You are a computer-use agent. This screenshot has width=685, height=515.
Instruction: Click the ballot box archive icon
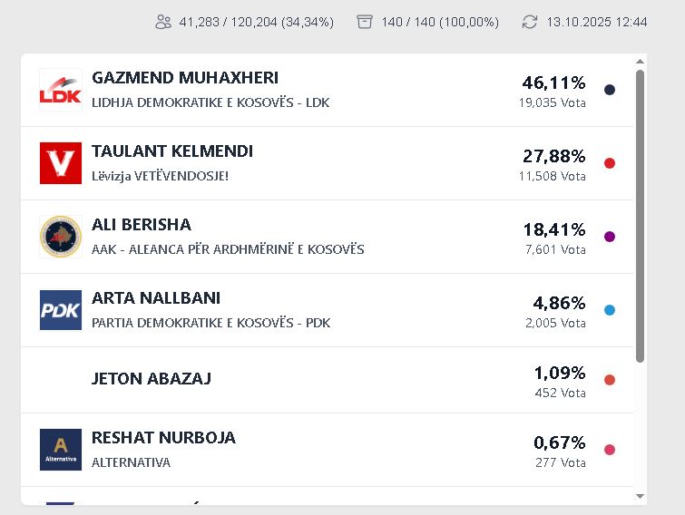(365, 22)
